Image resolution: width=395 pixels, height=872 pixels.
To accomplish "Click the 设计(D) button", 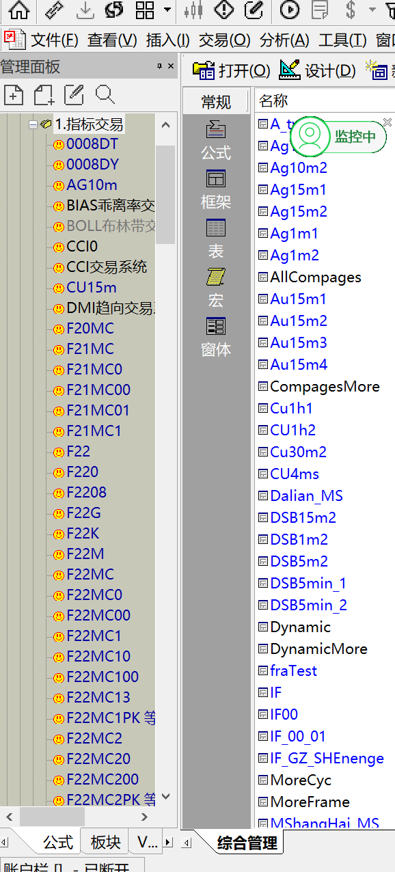I will [x=318, y=70].
